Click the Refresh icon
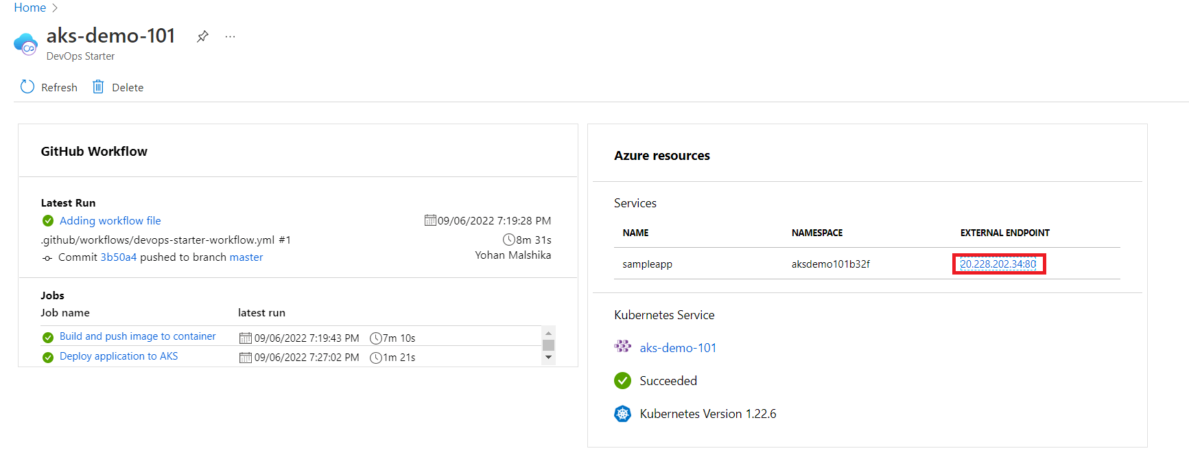1189x453 pixels. pos(27,87)
